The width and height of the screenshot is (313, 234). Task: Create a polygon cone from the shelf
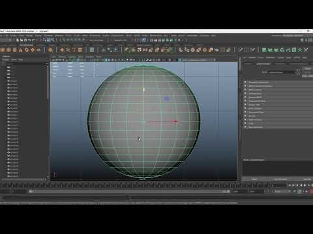tap(20, 50)
